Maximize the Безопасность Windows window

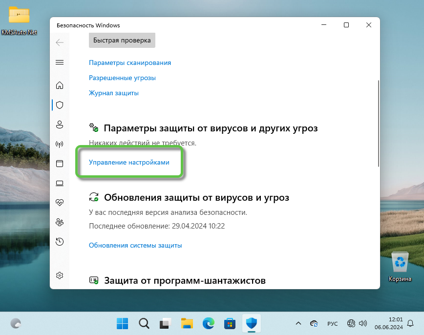click(346, 25)
